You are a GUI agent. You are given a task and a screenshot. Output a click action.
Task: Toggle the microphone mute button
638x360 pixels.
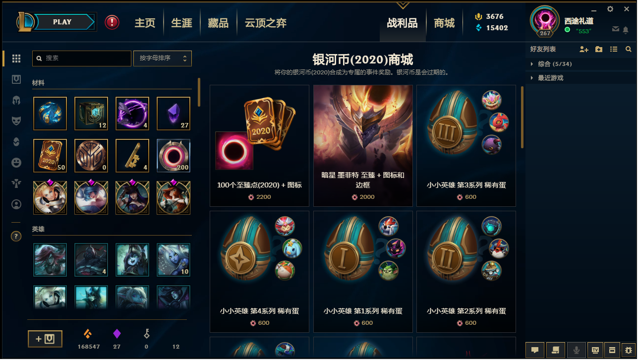pyautogui.click(x=577, y=350)
